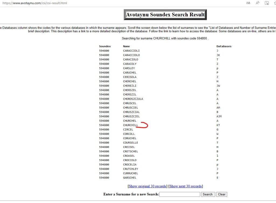This screenshot has width=276, height=203.
Task: Select the CHRUSZCZAL entry
Action: 131,112
